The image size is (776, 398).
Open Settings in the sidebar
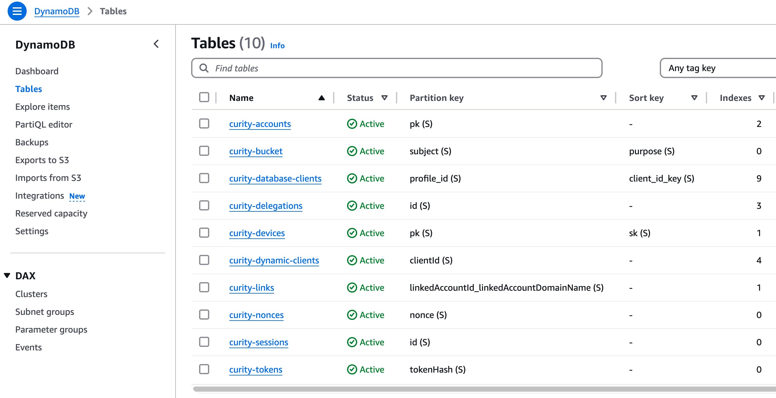(x=32, y=231)
